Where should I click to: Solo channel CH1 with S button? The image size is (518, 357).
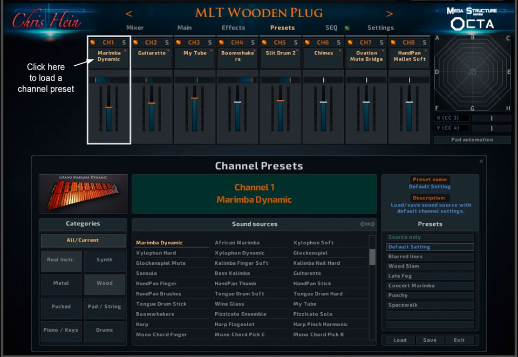click(124, 42)
